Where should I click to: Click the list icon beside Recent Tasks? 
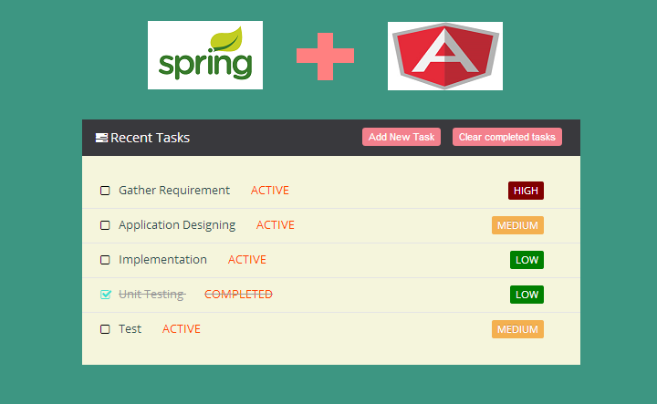click(101, 138)
